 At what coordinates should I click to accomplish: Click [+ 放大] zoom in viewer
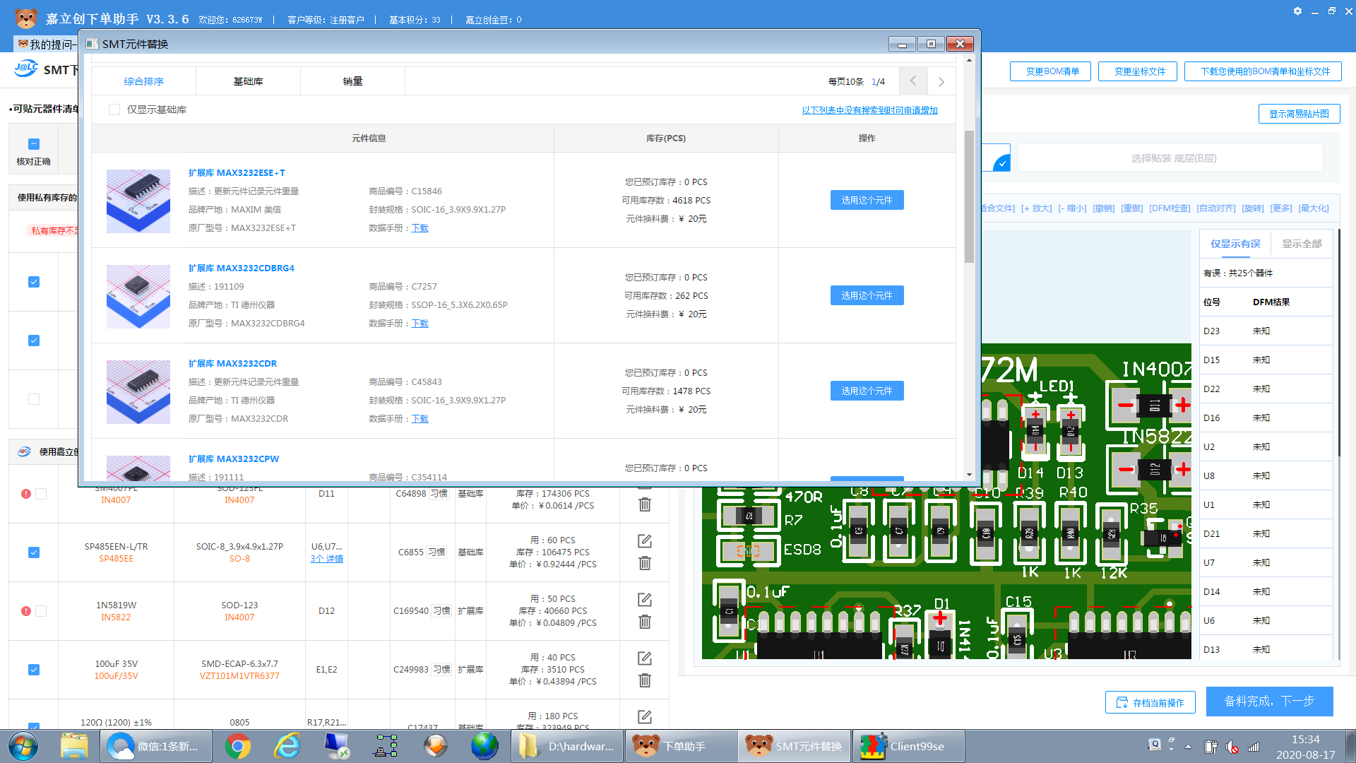click(x=1036, y=208)
